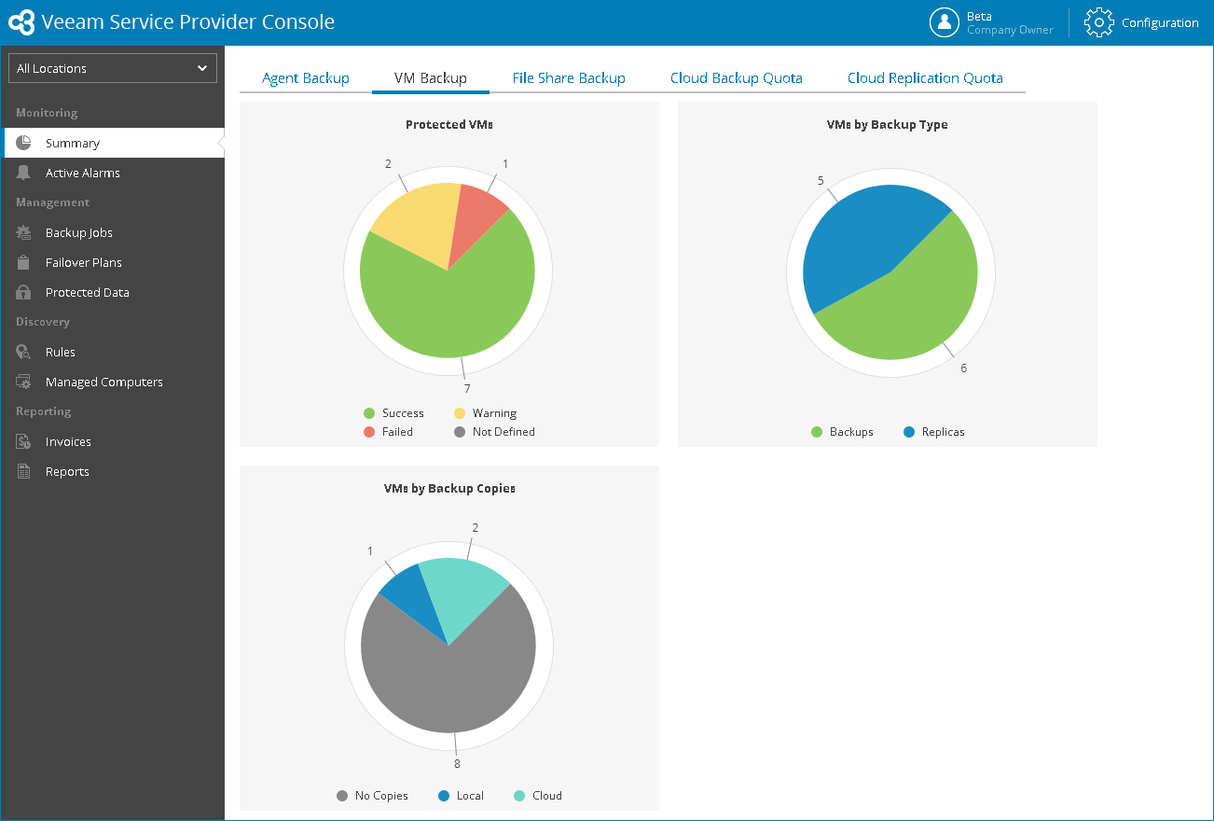Click the Backup Jobs gear icon
The width and height of the screenshot is (1214, 821).
[x=24, y=232]
